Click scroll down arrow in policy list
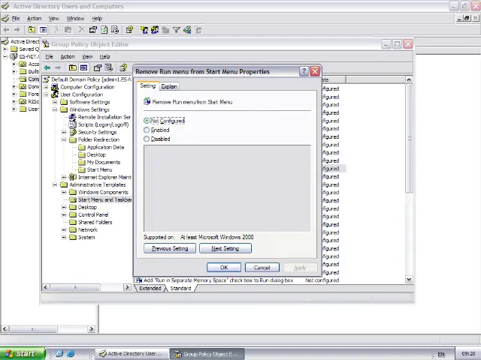Viewport: 481px width, 360px height. pyautogui.click(x=409, y=279)
